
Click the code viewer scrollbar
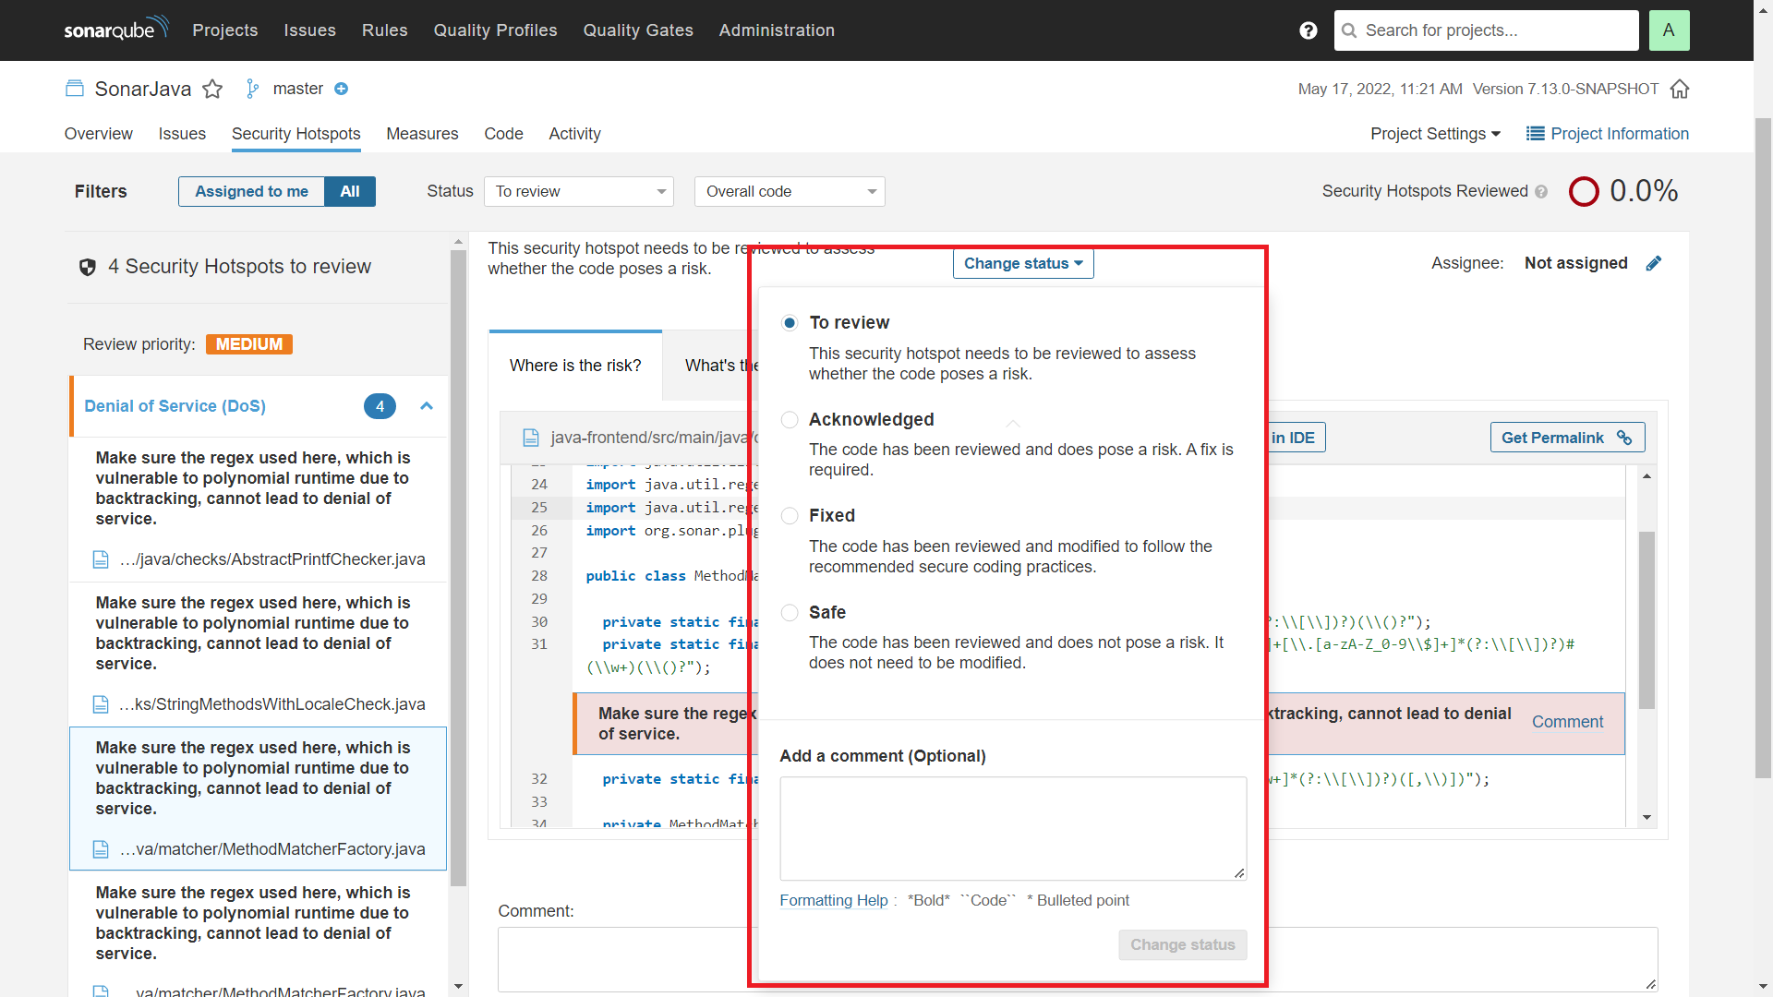coord(1646,620)
